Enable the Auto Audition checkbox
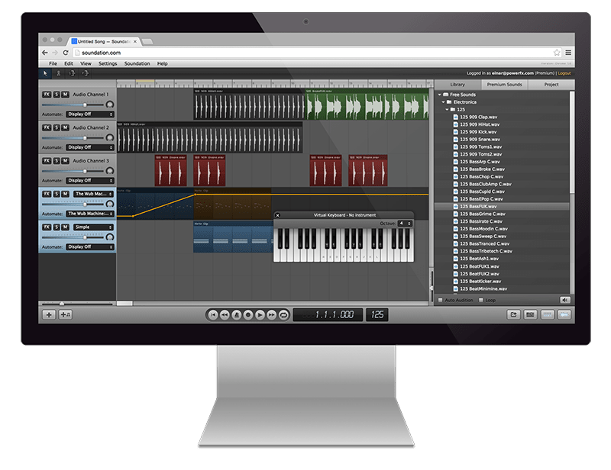Viewport: 611px width, 470px height. pyautogui.click(x=441, y=300)
